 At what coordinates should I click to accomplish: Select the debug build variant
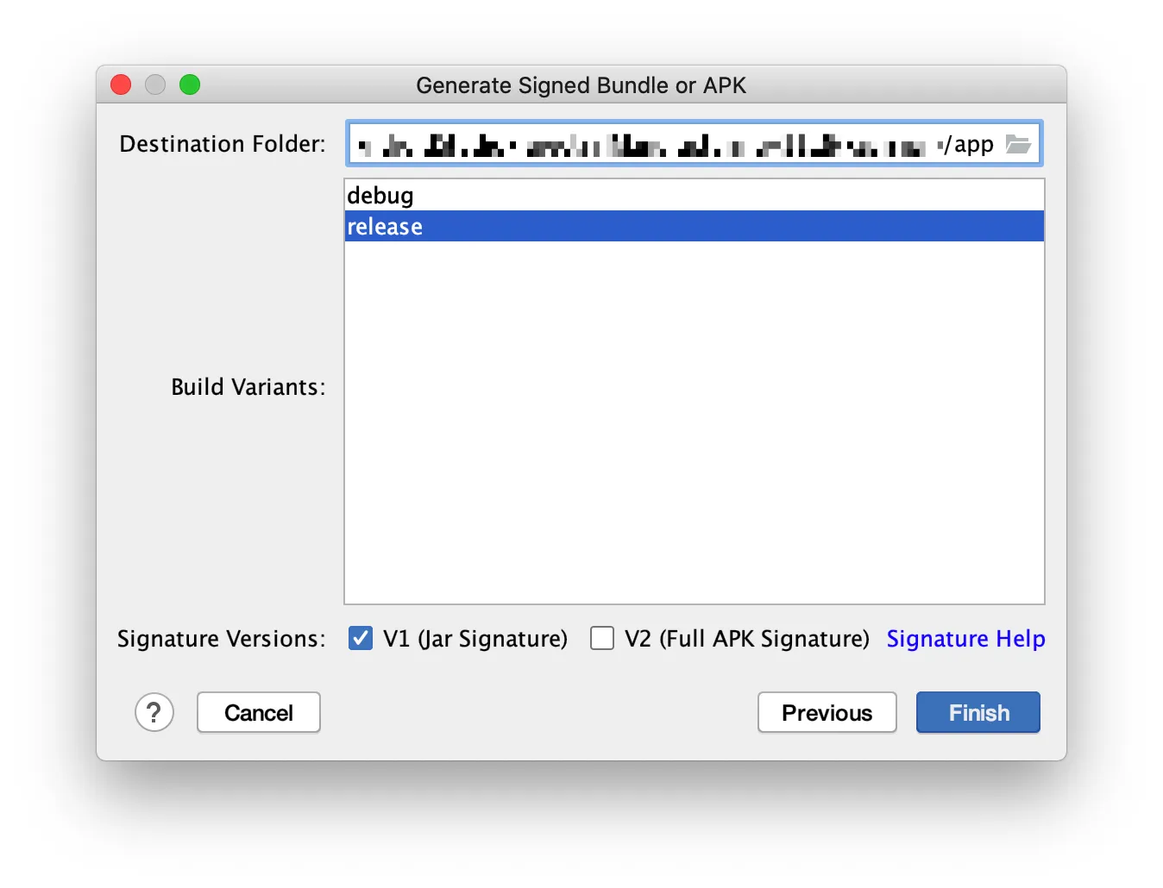(695, 196)
